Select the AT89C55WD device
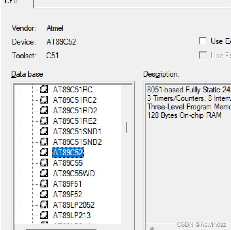Viewport: 231px width, 230px height. [74, 174]
